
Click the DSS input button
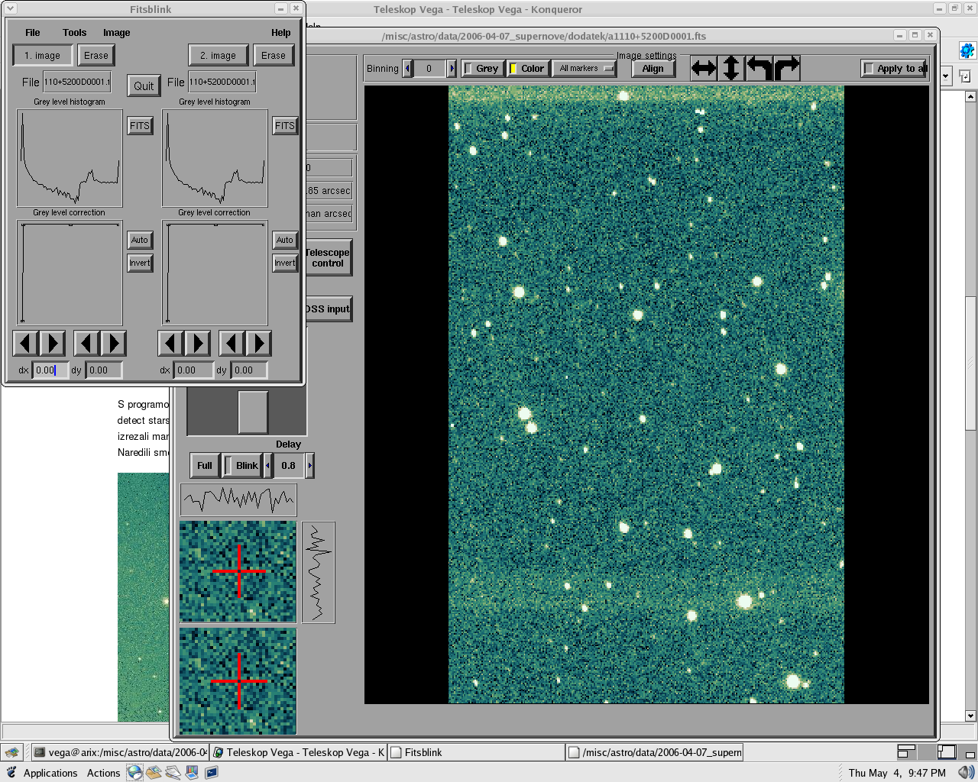coord(329,309)
